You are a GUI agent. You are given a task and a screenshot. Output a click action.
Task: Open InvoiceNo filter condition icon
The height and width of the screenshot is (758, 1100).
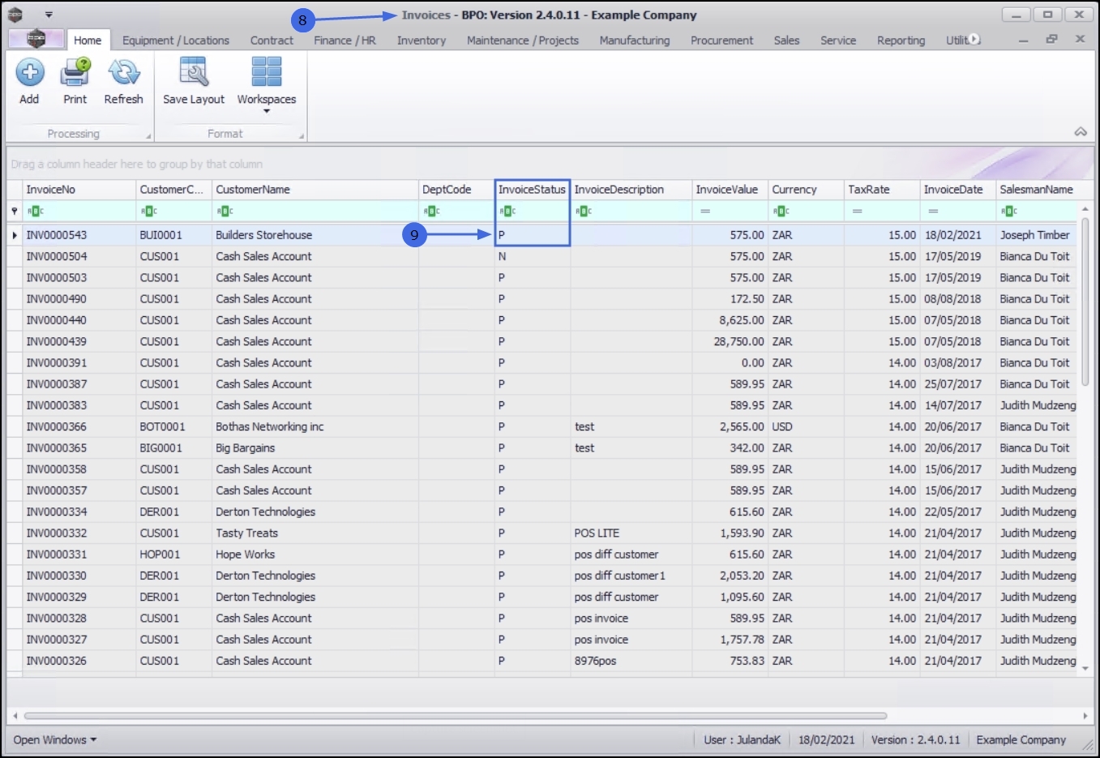click(x=35, y=212)
